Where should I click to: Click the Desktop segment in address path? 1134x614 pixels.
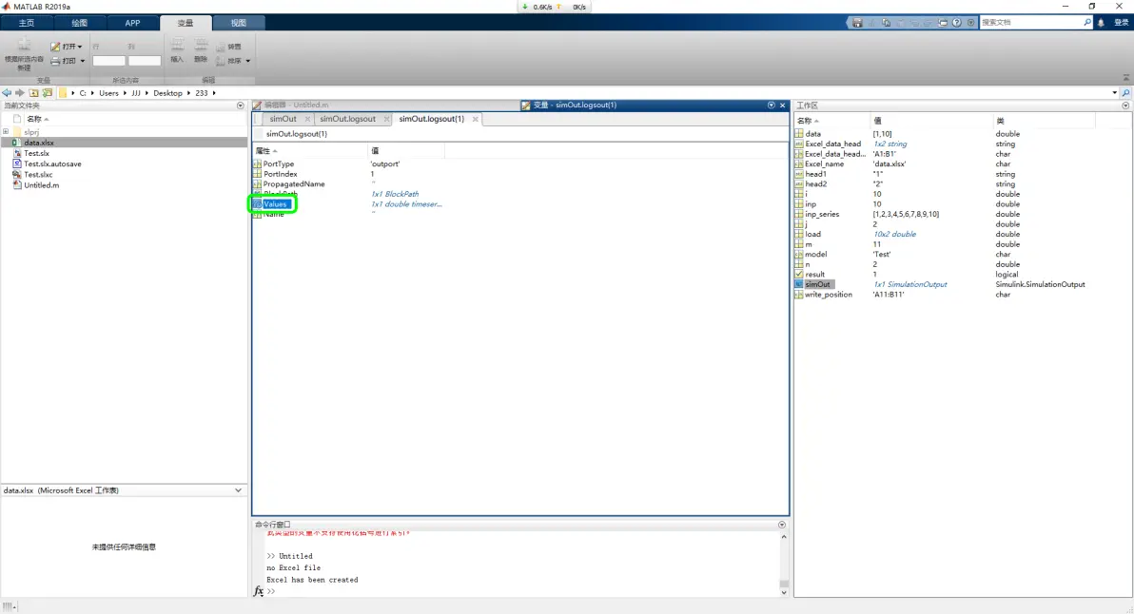point(167,92)
